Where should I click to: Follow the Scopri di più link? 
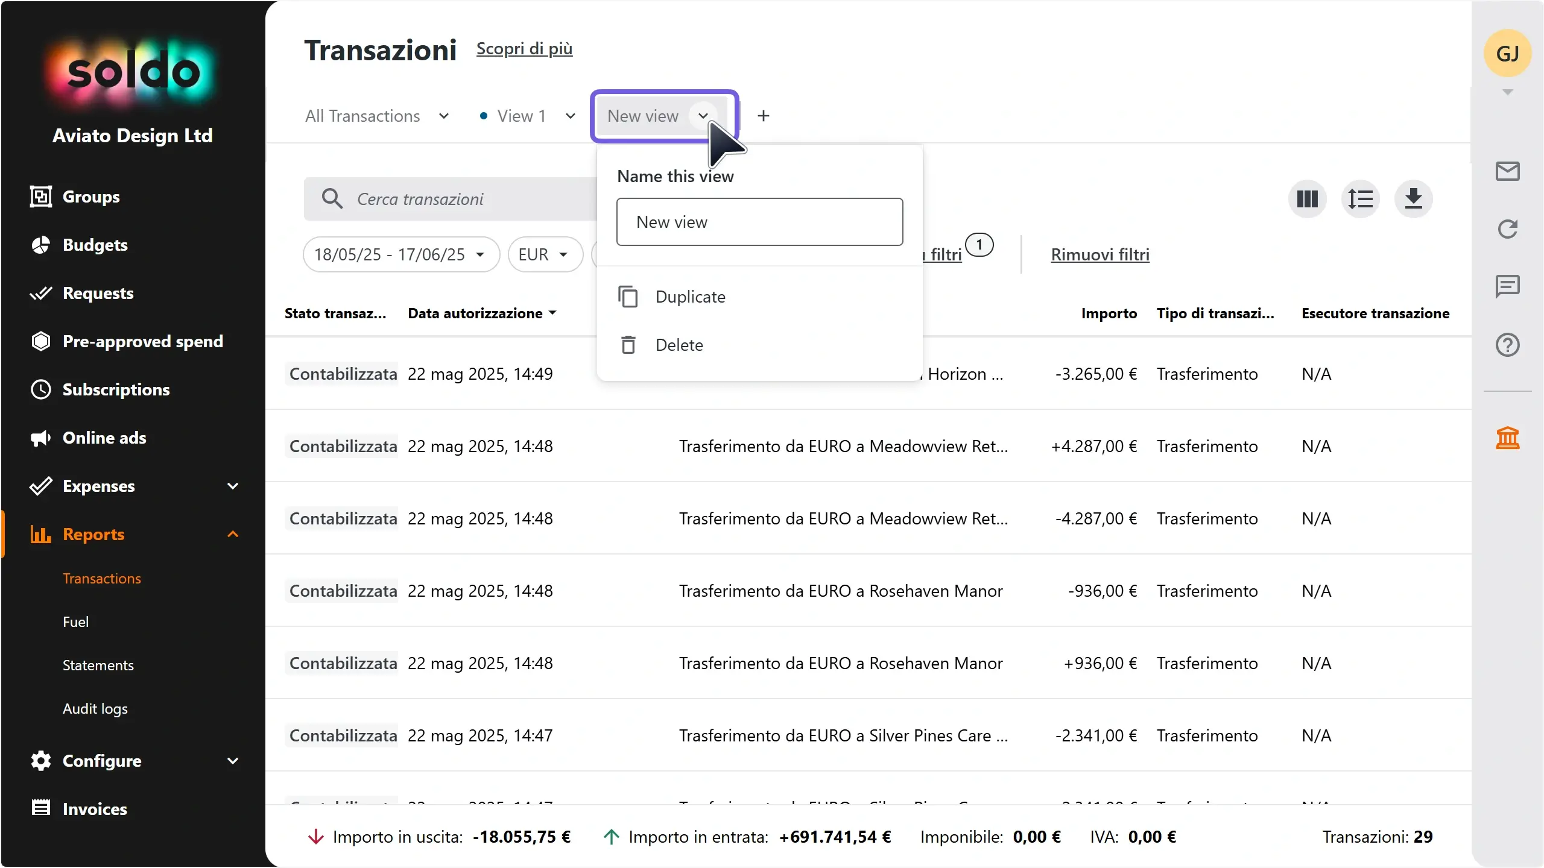pyautogui.click(x=524, y=49)
